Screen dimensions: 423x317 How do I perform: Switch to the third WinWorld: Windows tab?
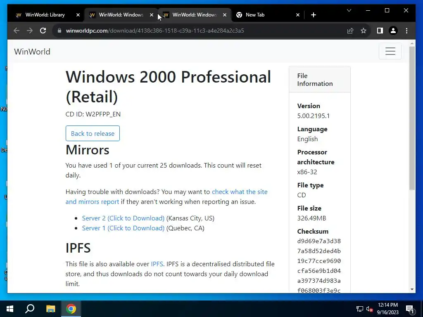[194, 15]
